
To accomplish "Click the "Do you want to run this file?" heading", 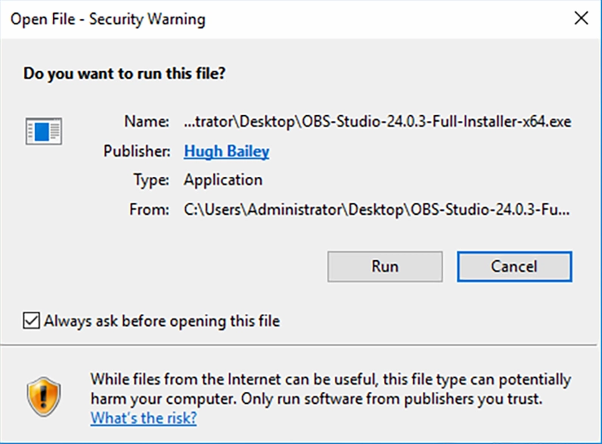I will point(125,74).
